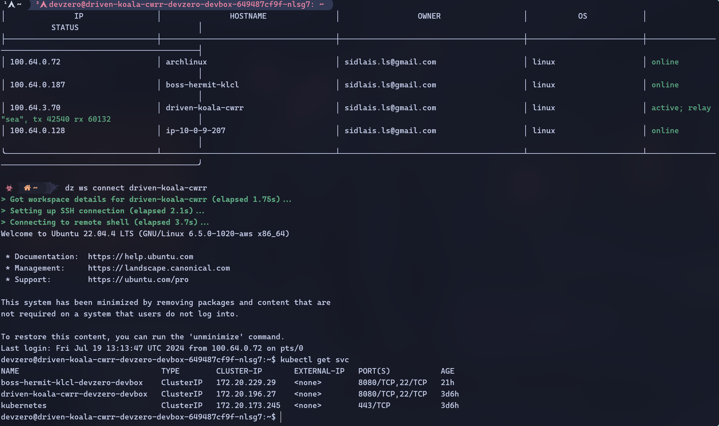This screenshot has height=426, width=719.
Task: Click the OS column header
Action: 583,16
